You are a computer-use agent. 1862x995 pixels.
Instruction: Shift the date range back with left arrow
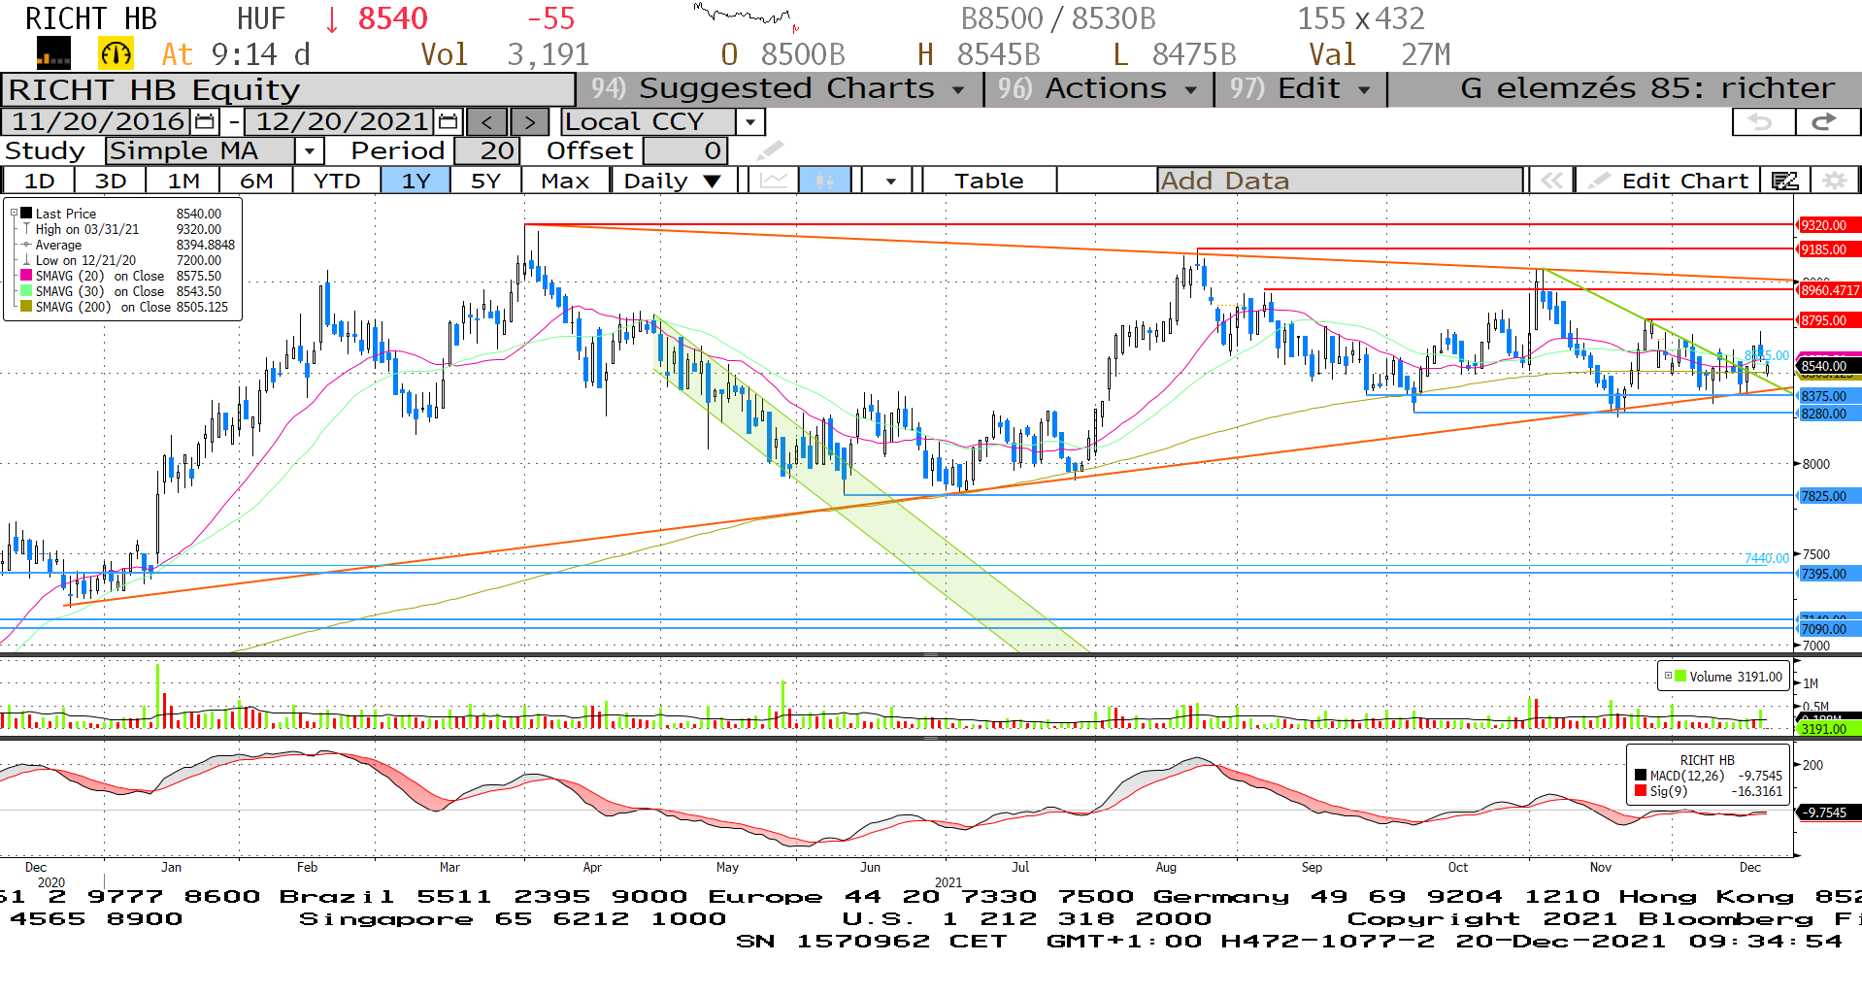pos(487,122)
